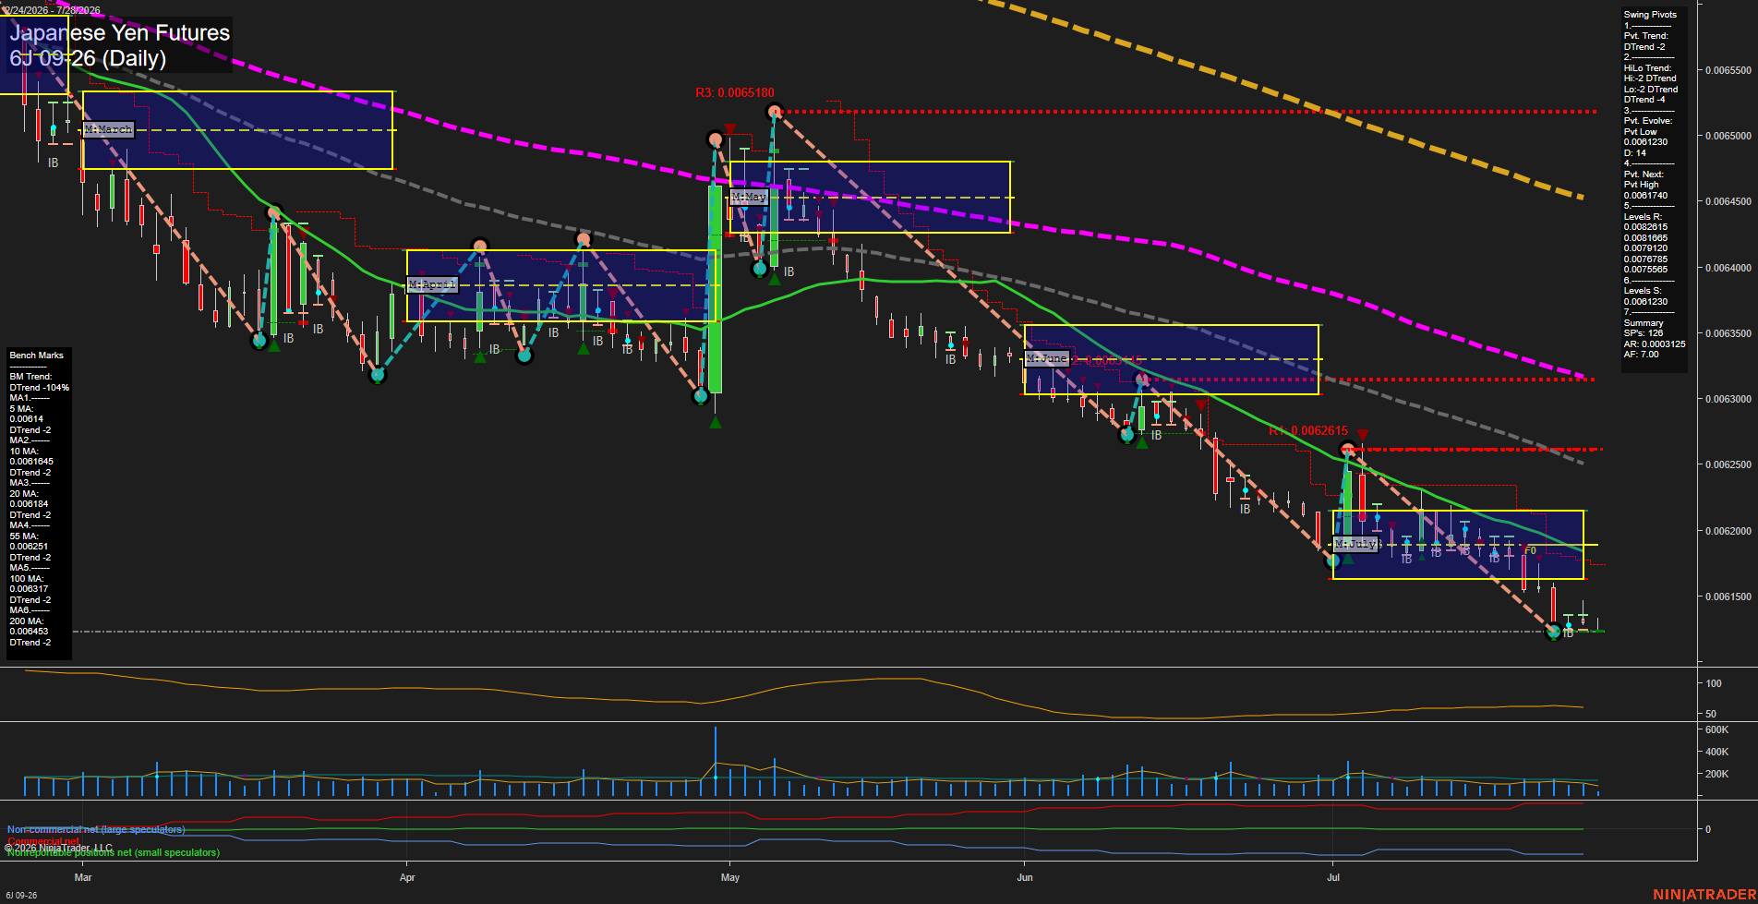Click the "200K" volume axis label
Image resolution: width=1758 pixels, height=904 pixels.
click(x=1716, y=774)
